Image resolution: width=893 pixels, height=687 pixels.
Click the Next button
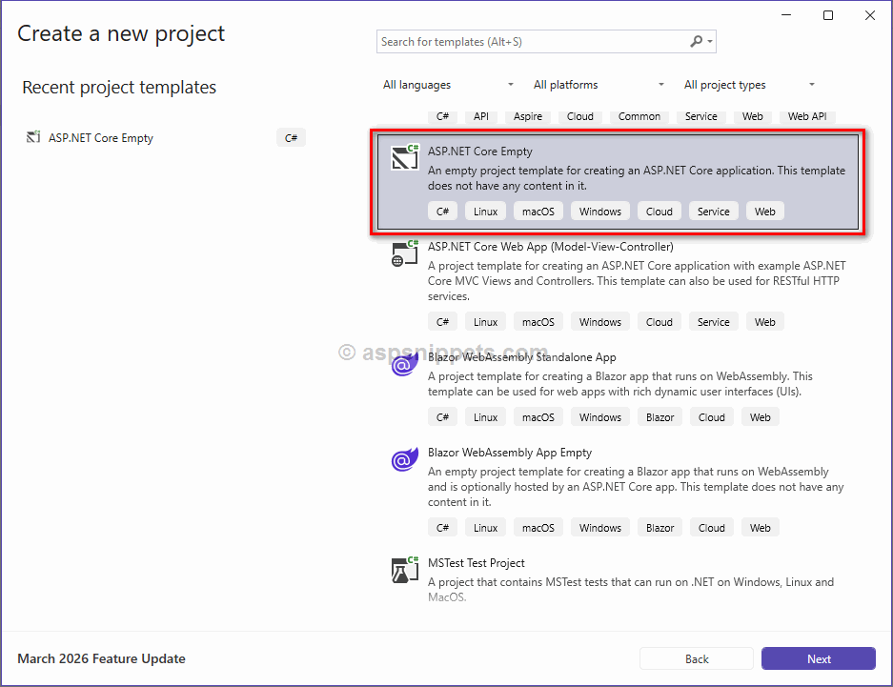pyautogui.click(x=818, y=658)
